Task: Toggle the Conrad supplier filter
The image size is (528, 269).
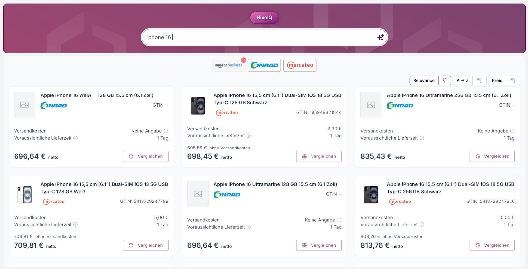Action: tap(264, 65)
